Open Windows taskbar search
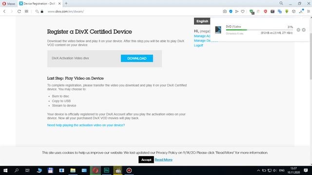This screenshot has width=312, height=175. [x=17, y=171]
